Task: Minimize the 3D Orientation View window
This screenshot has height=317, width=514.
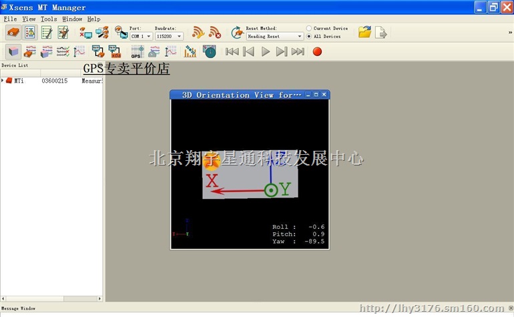Action: point(308,95)
